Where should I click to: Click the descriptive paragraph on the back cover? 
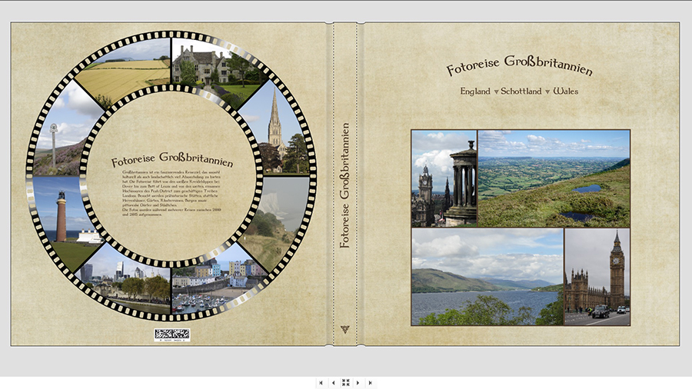coord(171,193)
